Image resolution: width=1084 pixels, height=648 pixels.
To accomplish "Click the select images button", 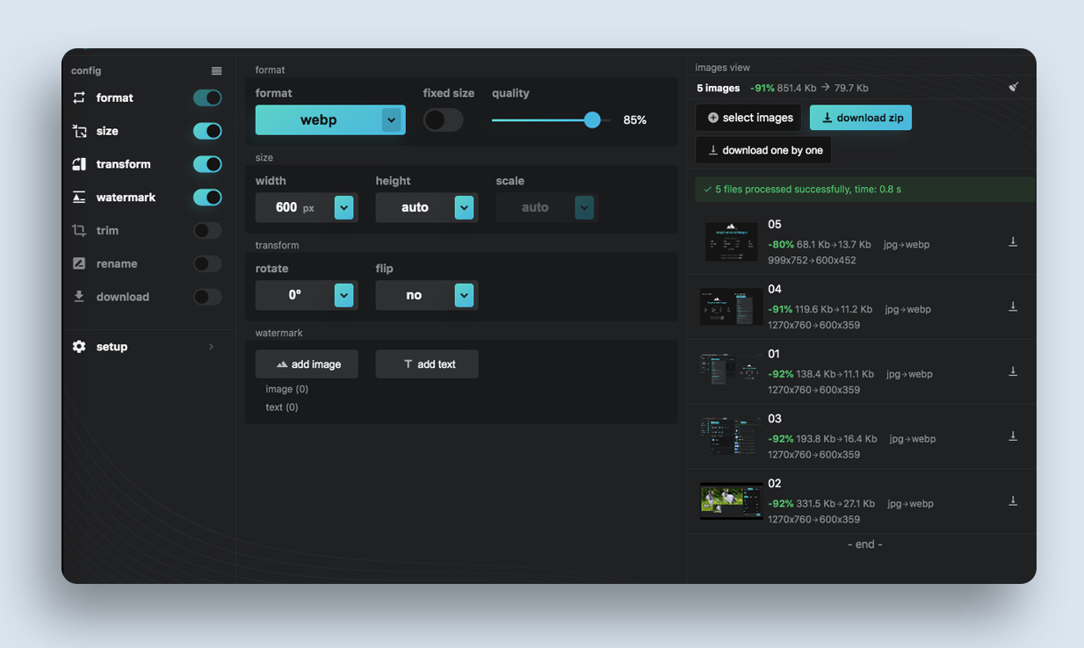I will 749,118.
